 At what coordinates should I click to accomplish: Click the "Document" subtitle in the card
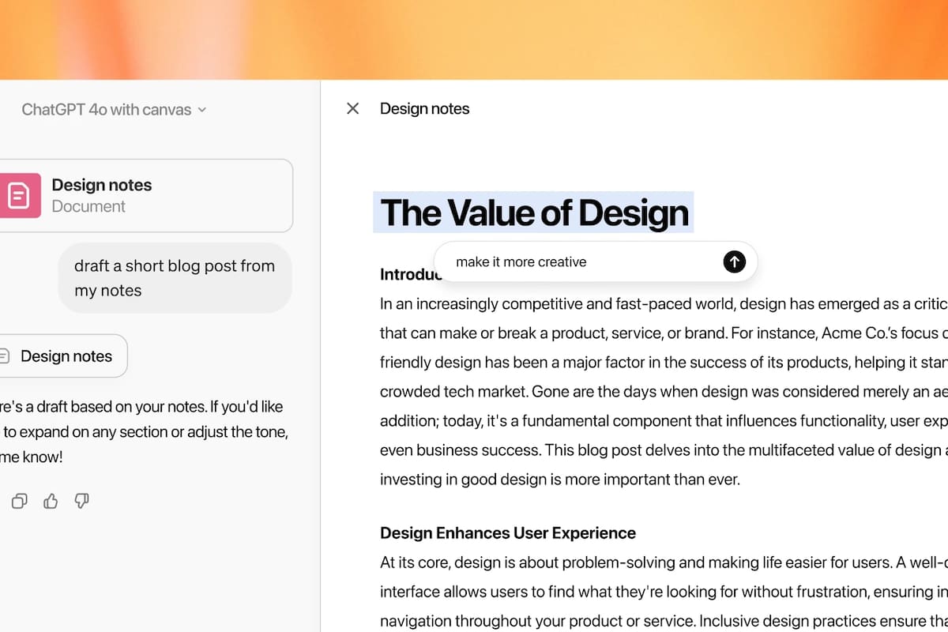pyautogui.click(x=88, y=206)
